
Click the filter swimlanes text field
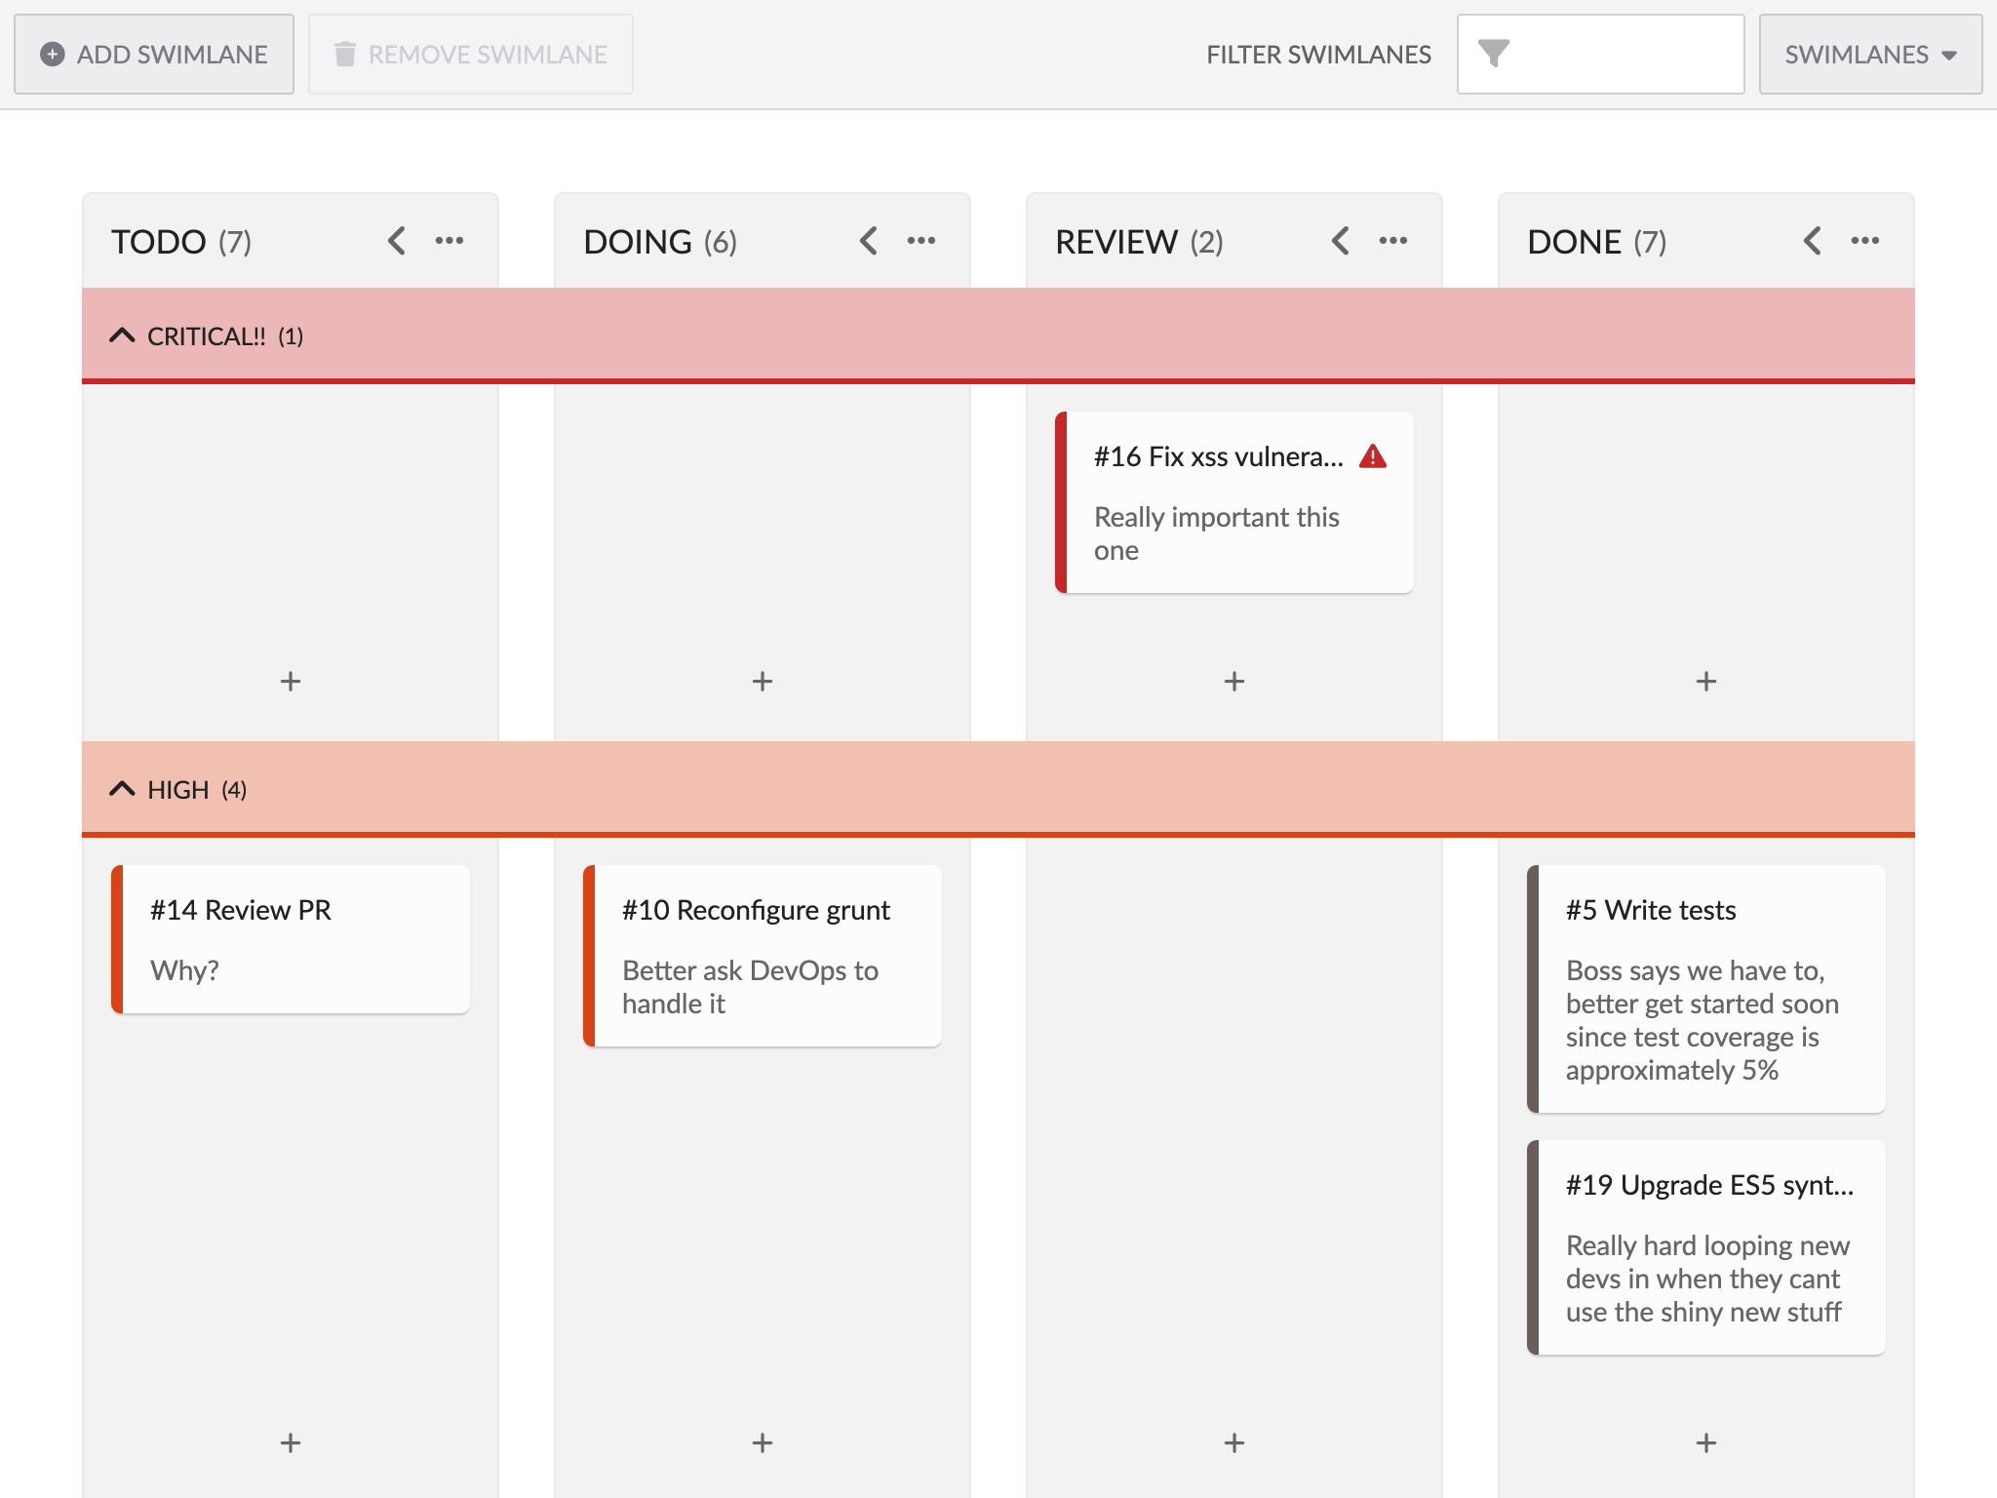(1619, 54)
